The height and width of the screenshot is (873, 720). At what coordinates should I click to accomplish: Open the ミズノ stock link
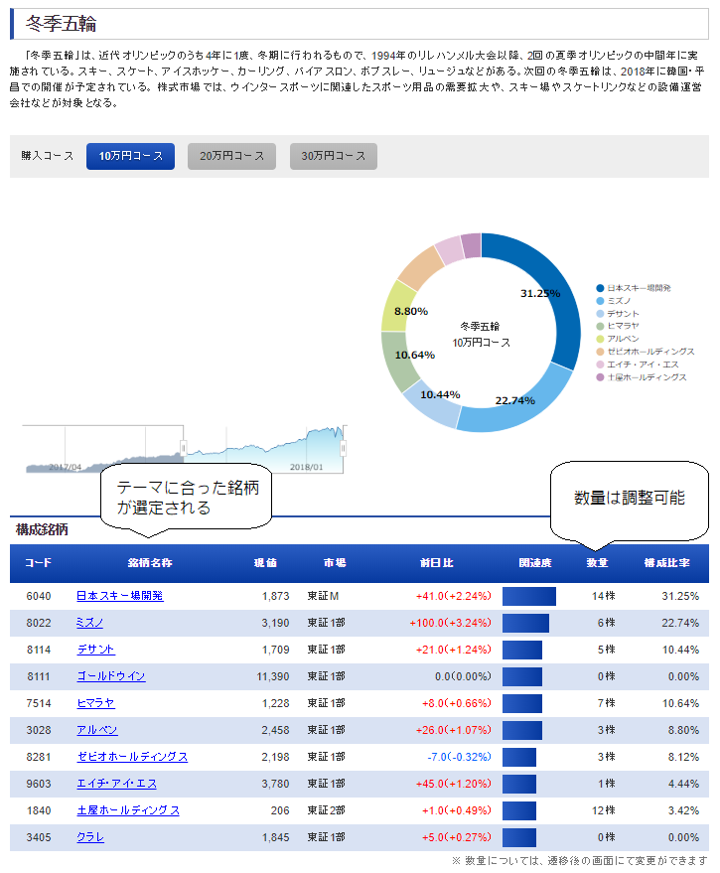point(89,623)
